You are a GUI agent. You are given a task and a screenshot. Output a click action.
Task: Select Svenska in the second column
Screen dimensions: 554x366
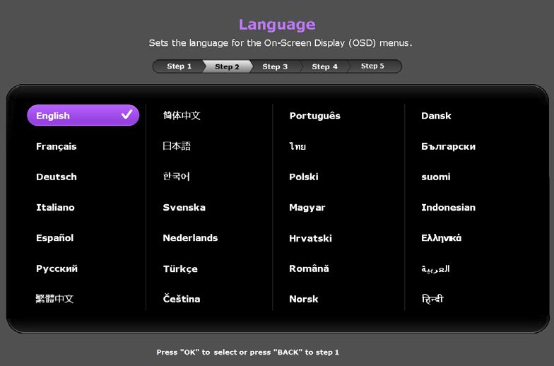pyautogui.click(x=184, y=207)
